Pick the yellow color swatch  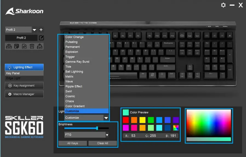pos(142,120)
